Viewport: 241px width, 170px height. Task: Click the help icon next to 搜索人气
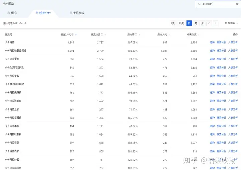(x=72, y=34)
